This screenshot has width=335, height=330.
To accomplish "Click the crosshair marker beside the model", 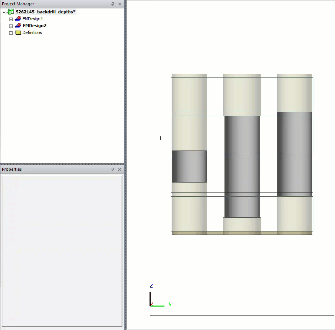I will pos(160,138).
